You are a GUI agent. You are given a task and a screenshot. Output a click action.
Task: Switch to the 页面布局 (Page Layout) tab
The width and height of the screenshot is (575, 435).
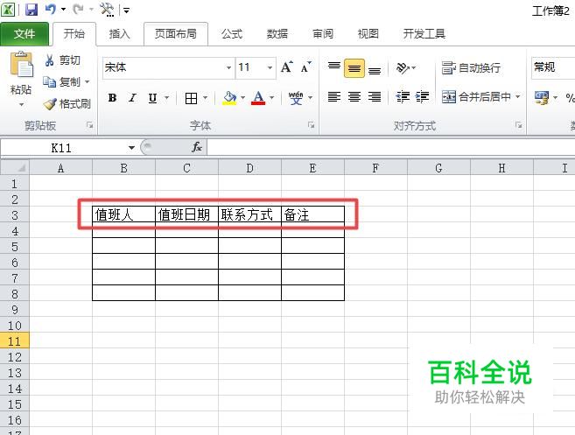coord(176,34)
